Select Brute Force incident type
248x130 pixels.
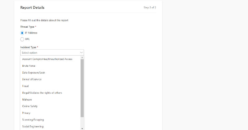pos(29,66)
